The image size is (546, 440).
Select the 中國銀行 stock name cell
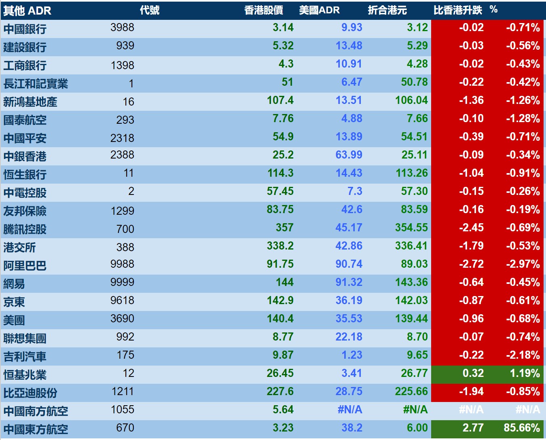point(25,29)
